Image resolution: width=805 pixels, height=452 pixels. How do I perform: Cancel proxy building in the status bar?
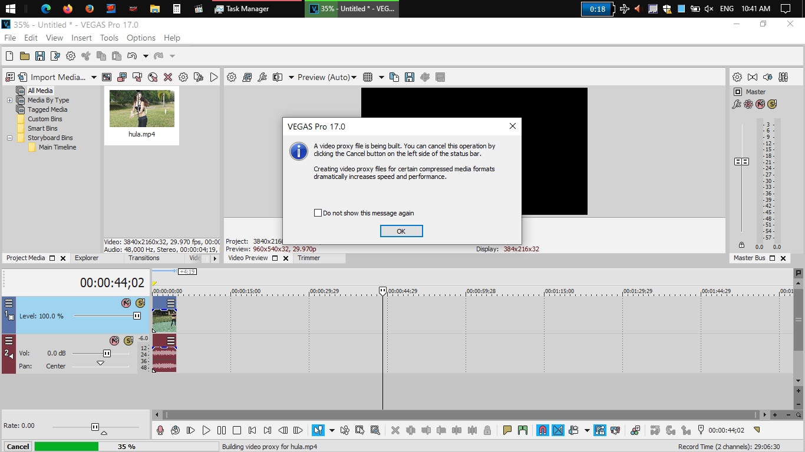(x=18, y=447)
